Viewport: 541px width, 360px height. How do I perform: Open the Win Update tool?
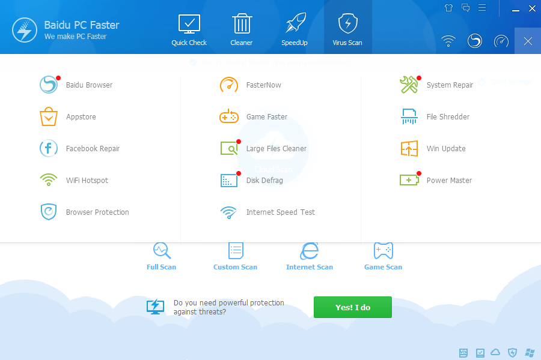click(433, 148)
